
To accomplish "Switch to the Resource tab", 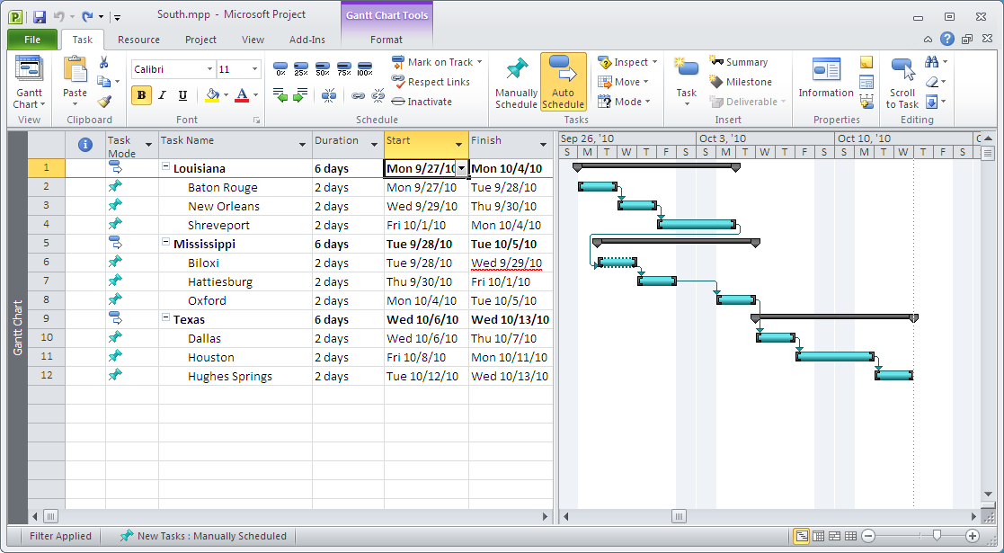I will pyautogui.click(x=138, y=40).
